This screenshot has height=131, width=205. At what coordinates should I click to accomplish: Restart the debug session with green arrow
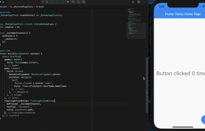click(73, 2)
